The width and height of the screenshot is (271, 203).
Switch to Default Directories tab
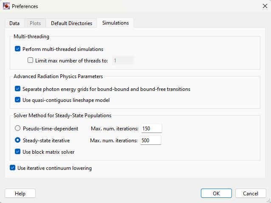coord(71,23)
